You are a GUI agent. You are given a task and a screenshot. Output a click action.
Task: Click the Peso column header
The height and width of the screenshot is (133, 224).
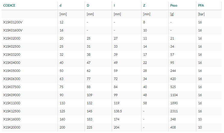coord(174,5)
